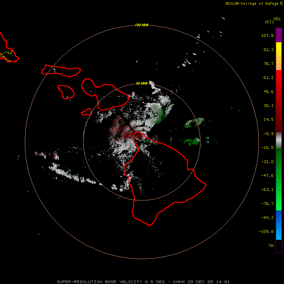Select the -63.1 legend value
This screenshot has width=284, height=284.
point(267,190)
